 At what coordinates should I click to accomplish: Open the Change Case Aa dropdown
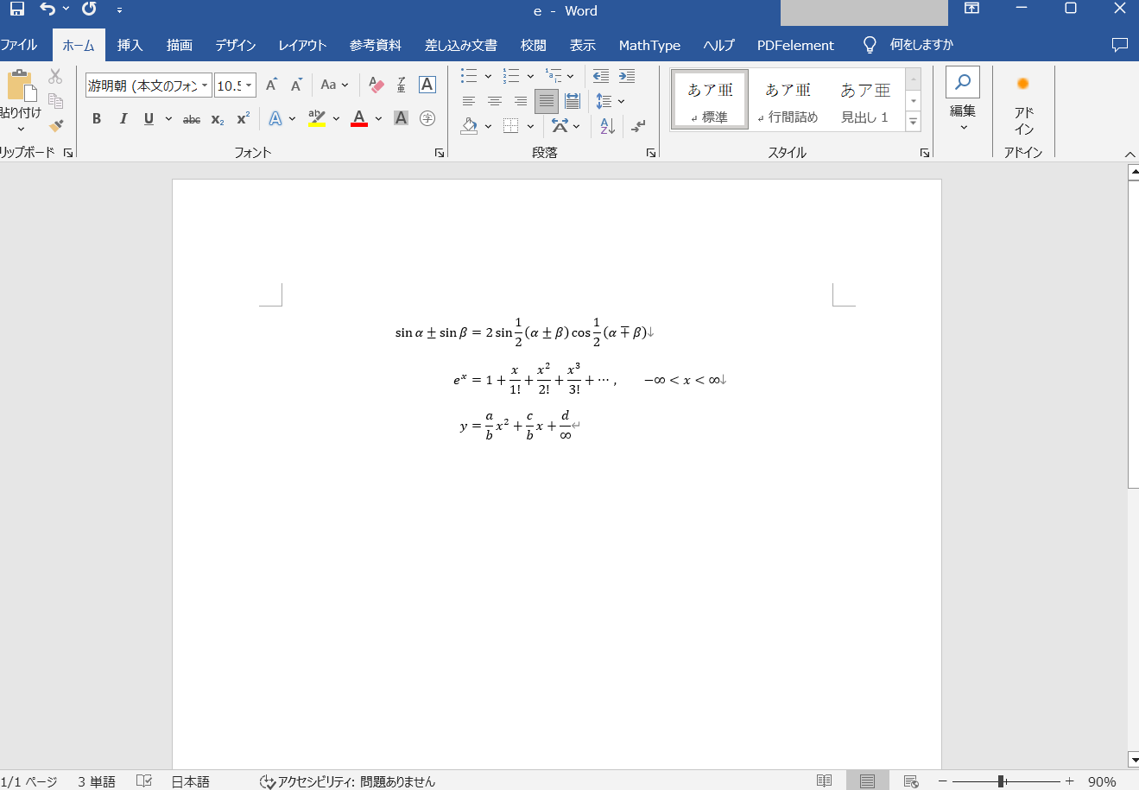334,85
